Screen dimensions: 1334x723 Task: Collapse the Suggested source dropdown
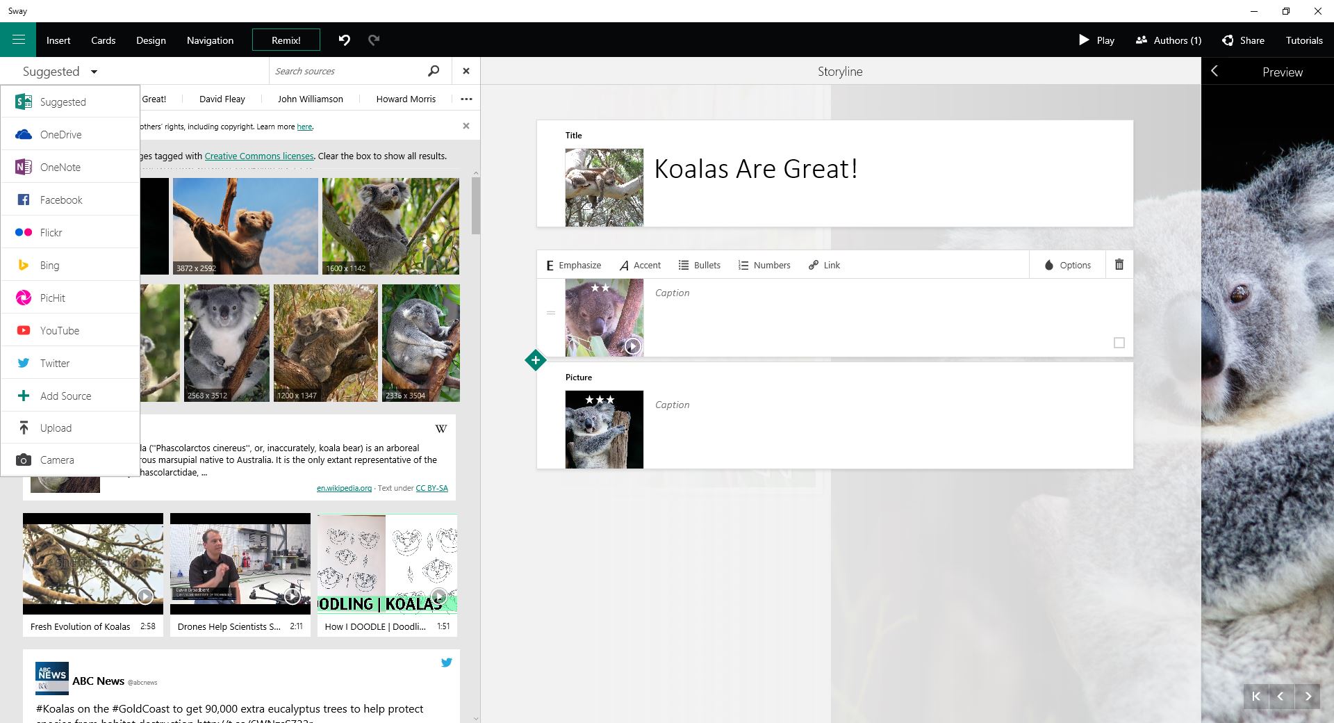(x=60, y=71)
